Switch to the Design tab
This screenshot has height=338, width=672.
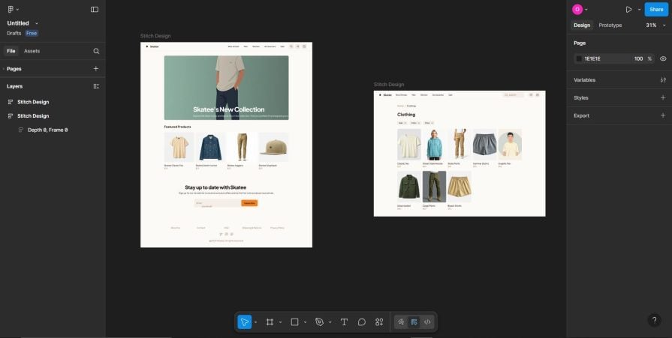pyautogui.click(x=582, y=25)
